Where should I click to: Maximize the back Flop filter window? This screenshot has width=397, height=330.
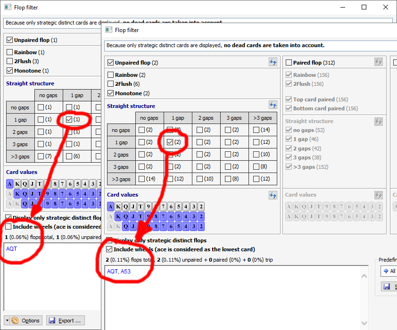click(x=364, y=7)
